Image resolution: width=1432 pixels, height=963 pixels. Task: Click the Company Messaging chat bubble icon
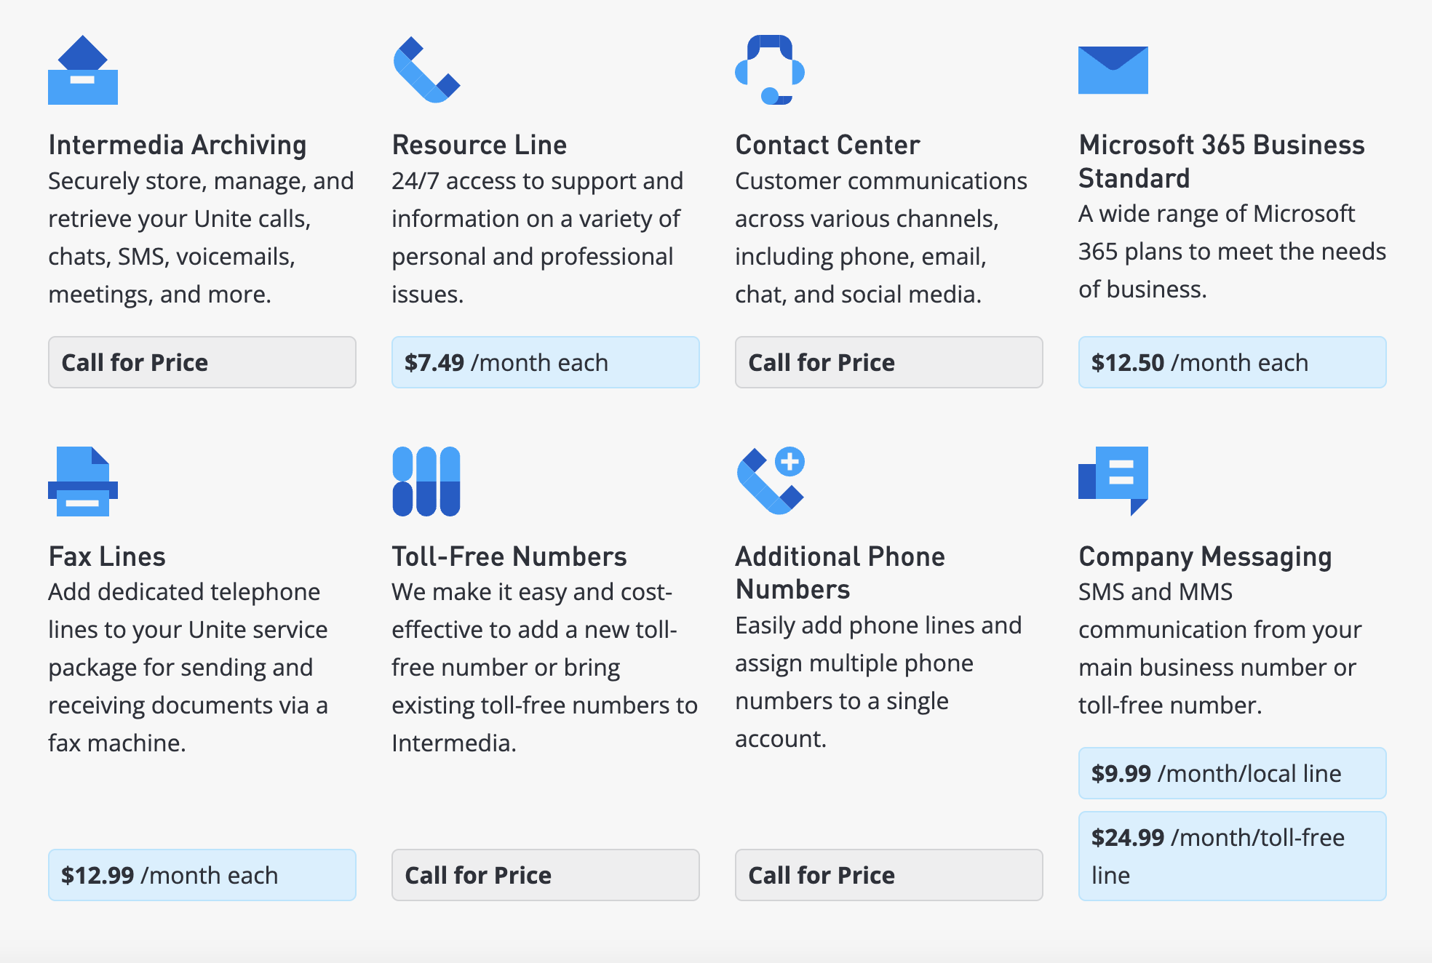tap(1113, 481)
